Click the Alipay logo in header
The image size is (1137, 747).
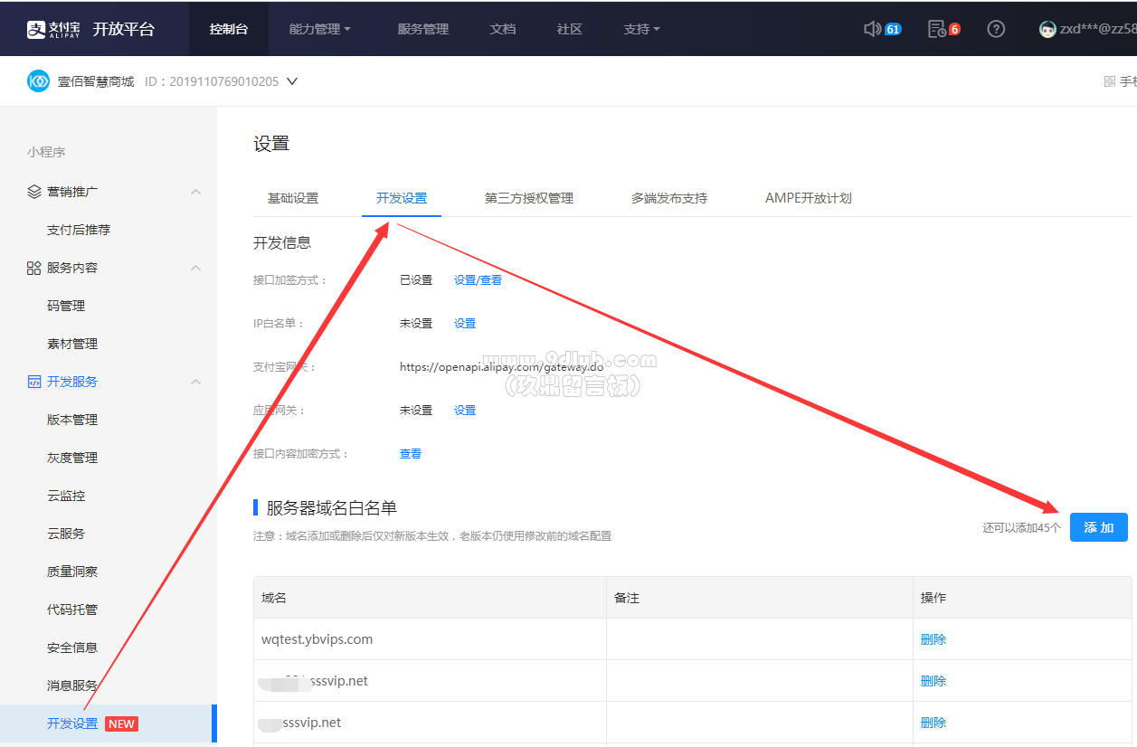point(53,29)
